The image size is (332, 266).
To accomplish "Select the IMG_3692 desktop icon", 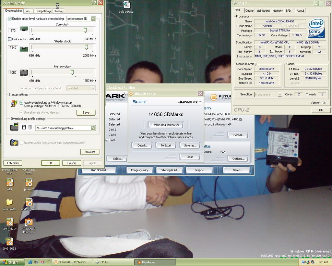I will tap(9, 224).
